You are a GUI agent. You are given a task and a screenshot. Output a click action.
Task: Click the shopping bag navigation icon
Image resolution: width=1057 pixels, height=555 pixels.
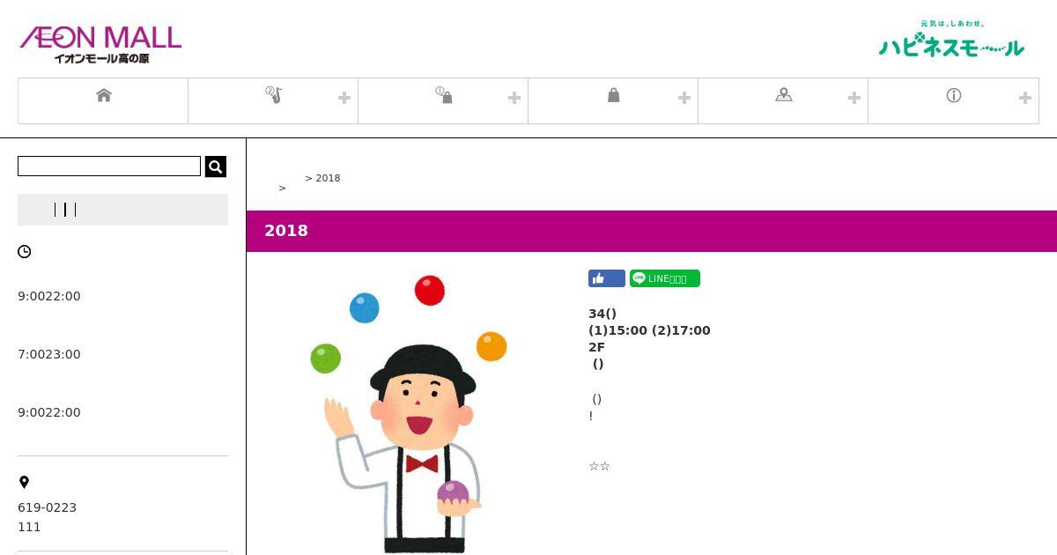point(614,95)
